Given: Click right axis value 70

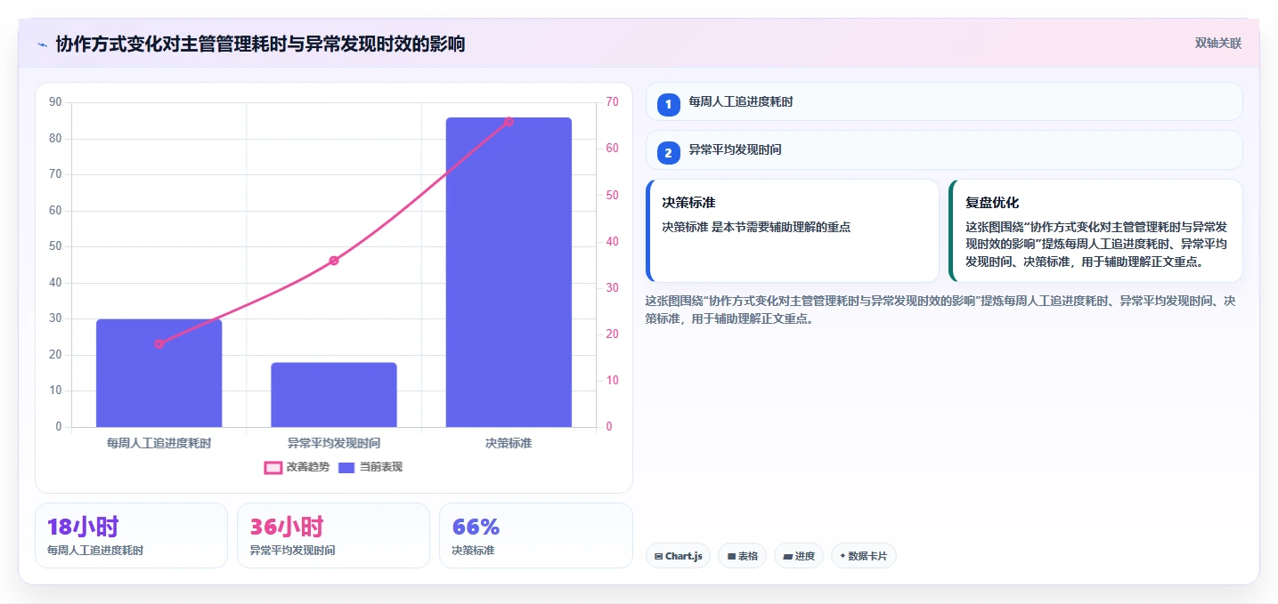Looking at the screenshot, I should (612, 102).
